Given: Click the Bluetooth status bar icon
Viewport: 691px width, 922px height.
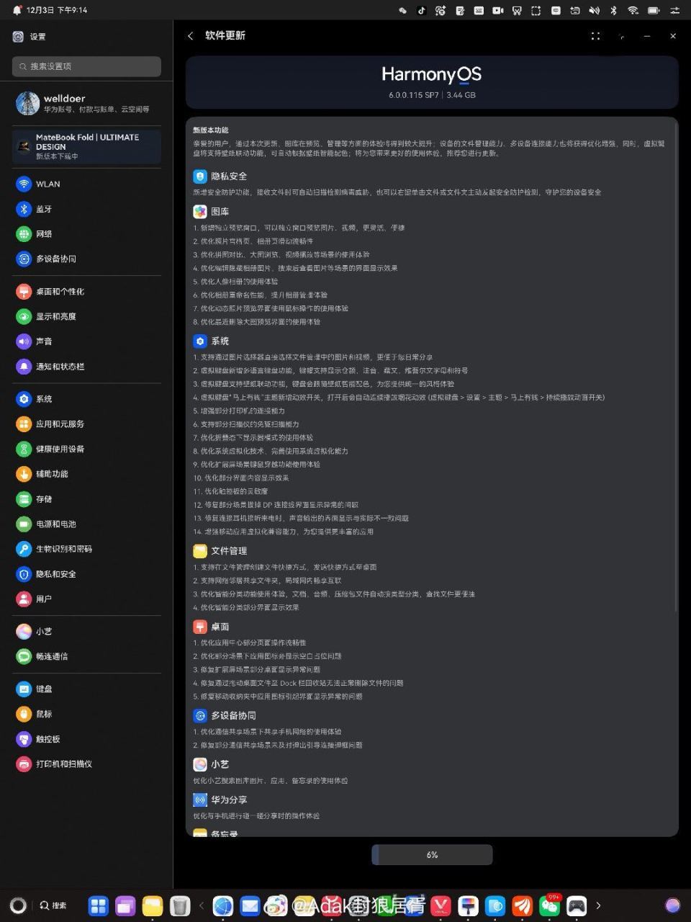Looking at the screenshot, I should pos(613,10).
